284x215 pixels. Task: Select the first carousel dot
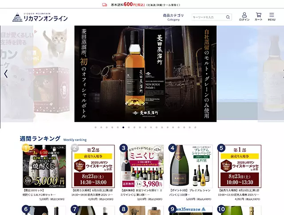coord(96,127)
